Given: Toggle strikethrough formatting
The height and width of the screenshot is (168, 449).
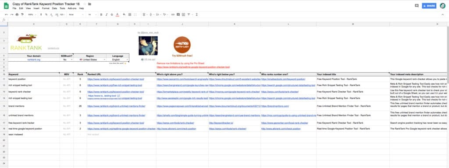Looking at the screenshot, I should coord(112,14).
